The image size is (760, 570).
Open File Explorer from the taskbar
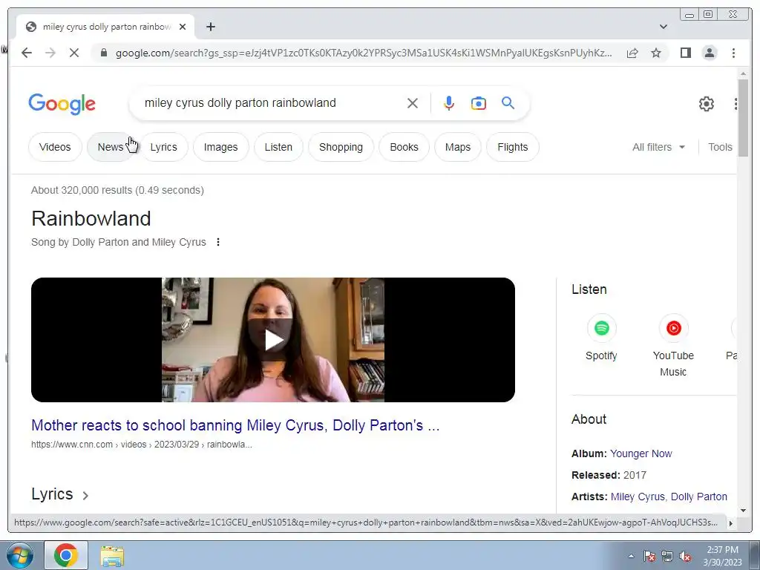pos(112,555)
